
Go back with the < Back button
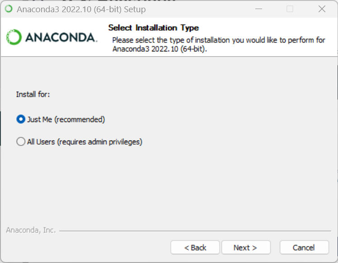(x=195, y=248)
